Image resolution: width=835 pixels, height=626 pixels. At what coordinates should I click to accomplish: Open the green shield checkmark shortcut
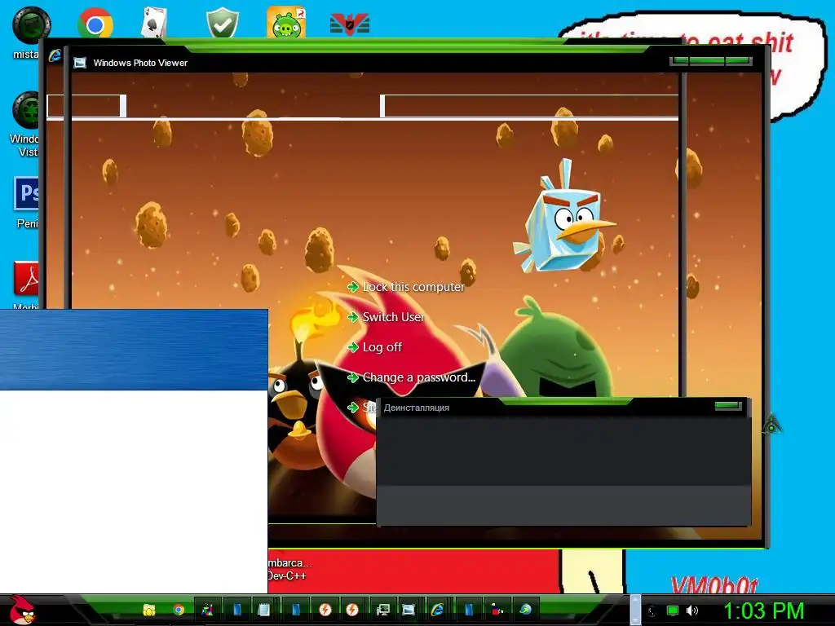coord(222,23)
